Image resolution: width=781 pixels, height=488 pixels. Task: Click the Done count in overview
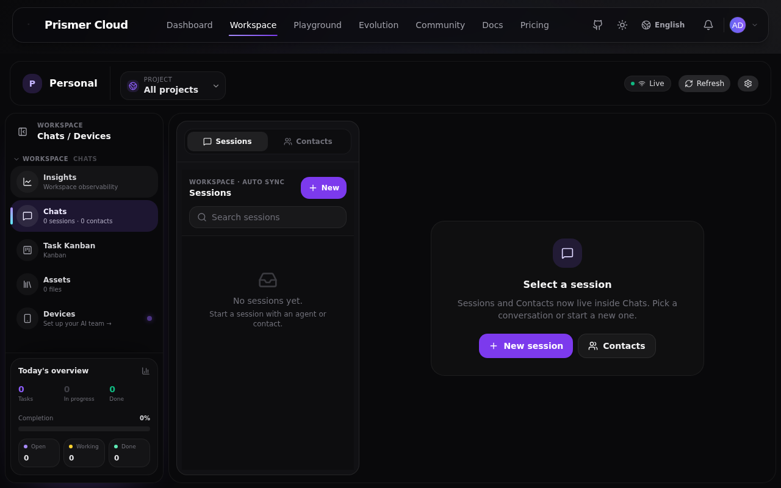coord(112,389)
